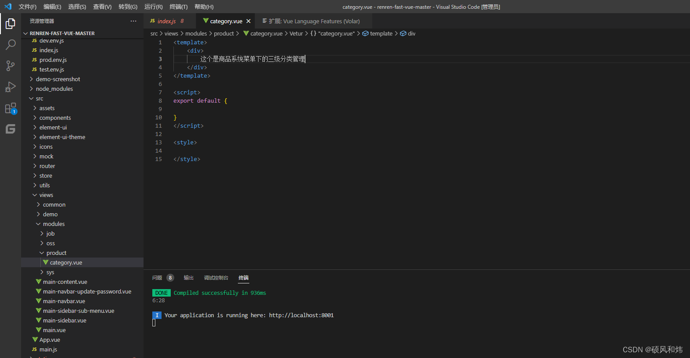Expand the demo-screenshot folder
The image size is (690, 358).
pyautogui.click(x=83, y=79)
